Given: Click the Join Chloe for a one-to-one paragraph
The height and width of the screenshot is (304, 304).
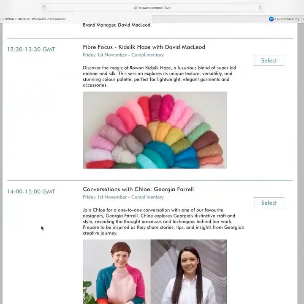Looking at the screenshot, I should coord(163,221).
